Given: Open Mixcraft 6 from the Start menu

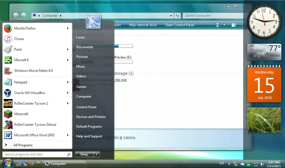Looking at the screenshot, I should pyautogui.click(x=37, y=60).
